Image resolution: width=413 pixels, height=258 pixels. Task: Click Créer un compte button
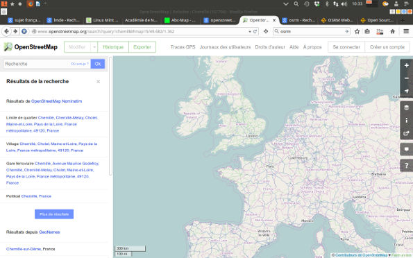[387, 47]
